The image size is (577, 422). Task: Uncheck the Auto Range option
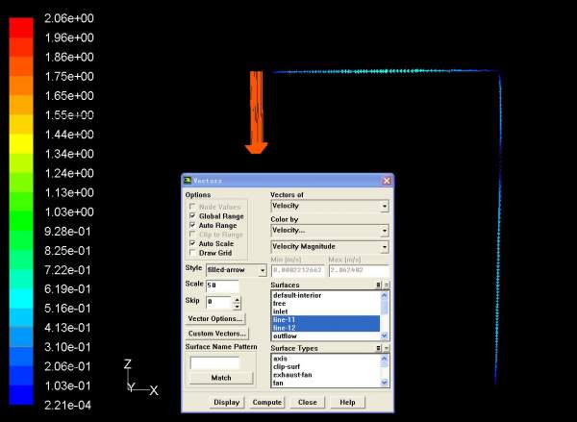[192, 225]
